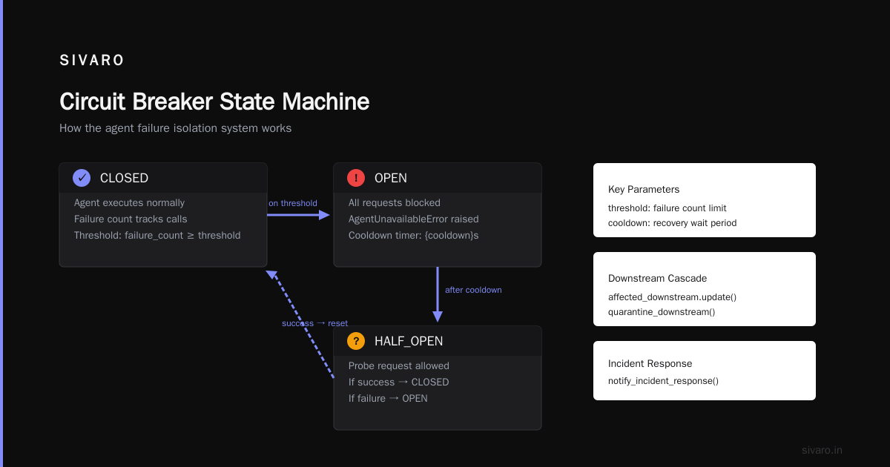Click the CLOSED state header
The image size is (890, 467).
163,178
